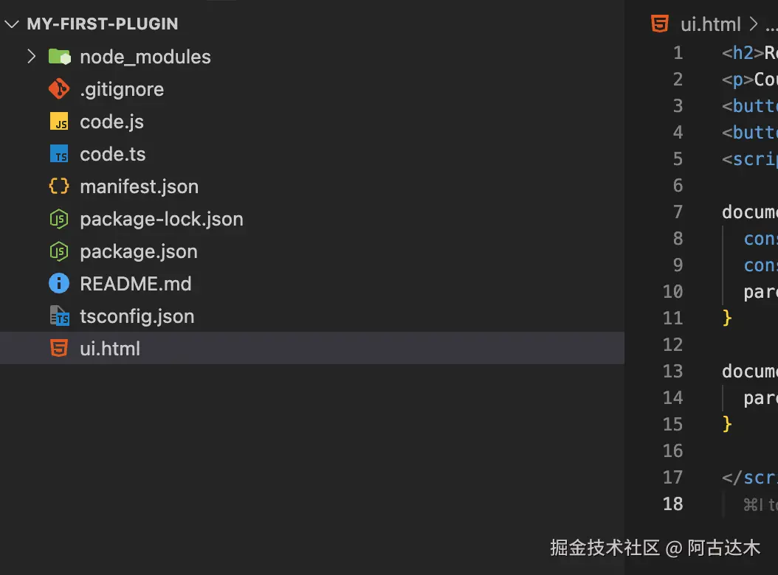Click the blue info icon for README.md
This screenshot has width=778, height=575.
tap(59, 284)
